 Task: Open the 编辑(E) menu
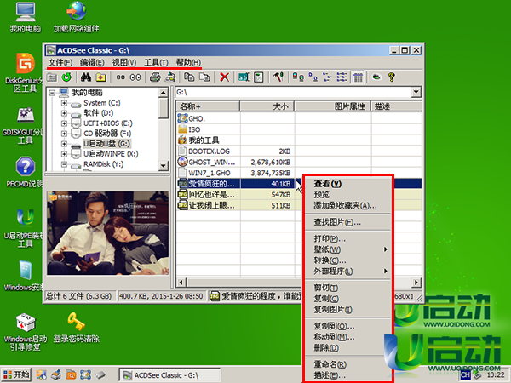[x=92, y=62]
